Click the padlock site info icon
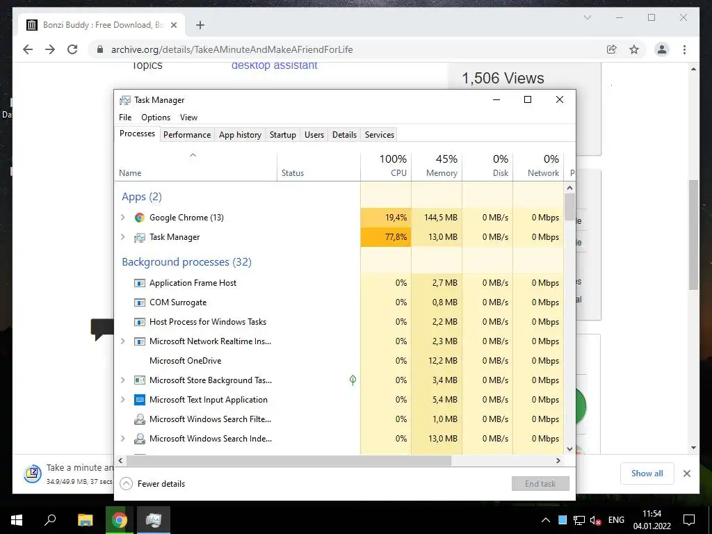The image size is (712, 534). point(100,49)
